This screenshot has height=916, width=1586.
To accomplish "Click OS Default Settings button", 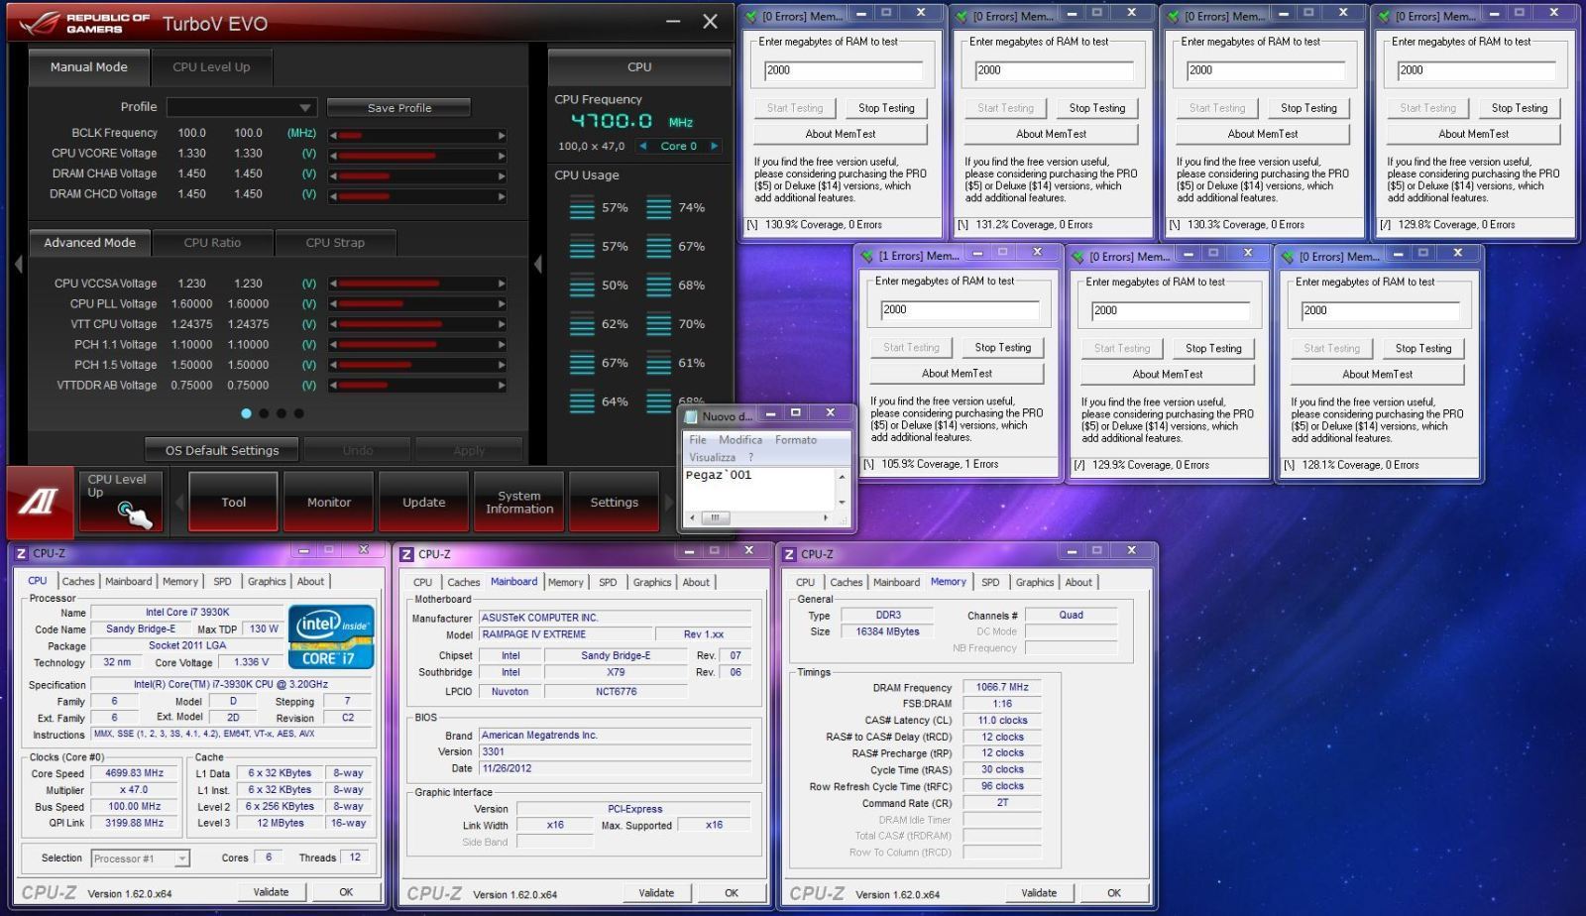I will click(222, 450).
